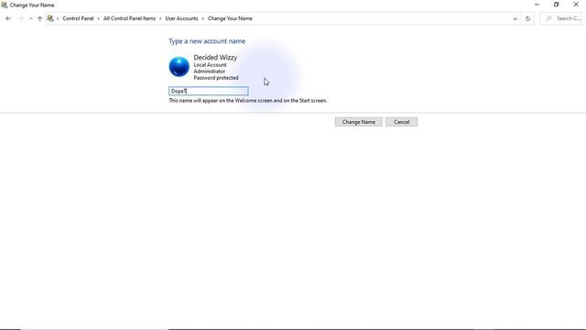Click the forward navigation arrow
Screen dimensions: 586x330
[x=20, y=18]
